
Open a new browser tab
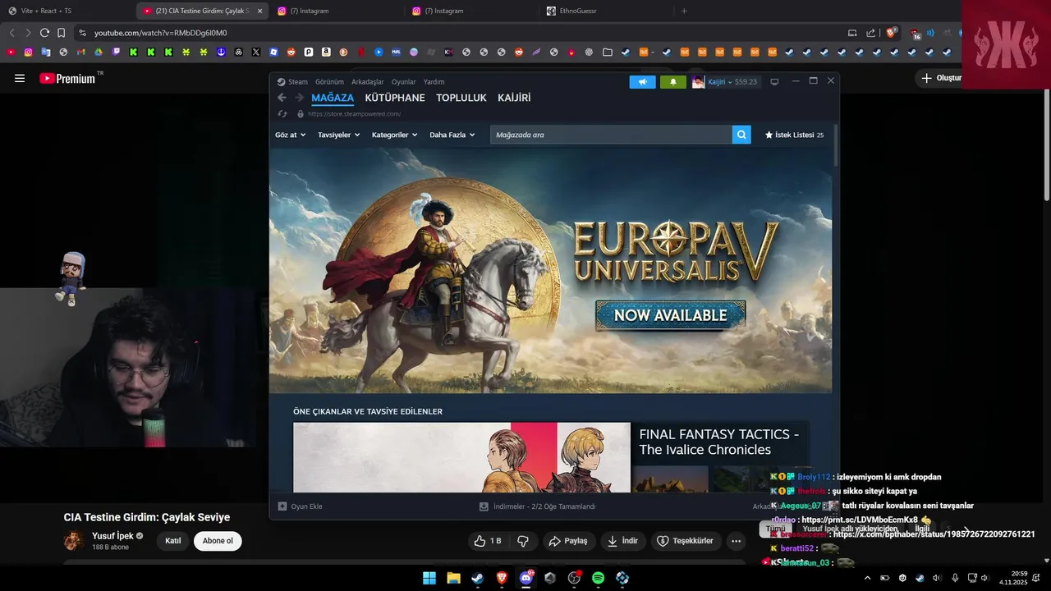coord(684,11)
